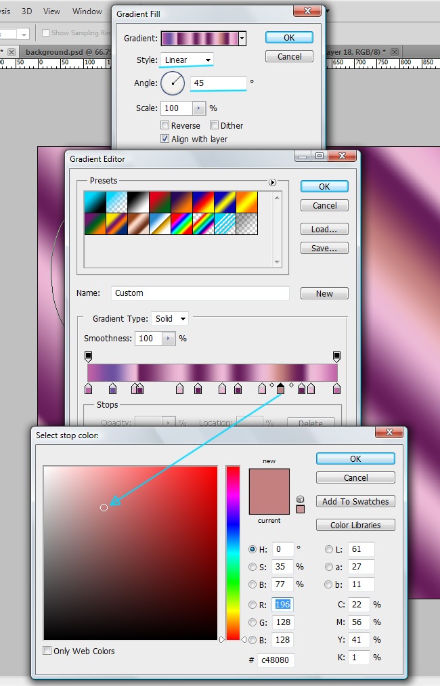Open the Gradient picker dropdown arrow
Image resolution: width=440 pixels, height=686 pixels.
coord(242,39)
